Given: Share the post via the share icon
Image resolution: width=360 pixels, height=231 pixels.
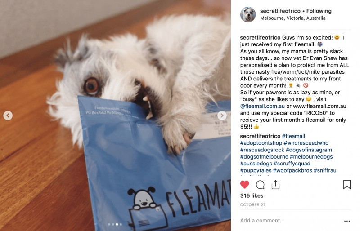Looking at the screenshot, I should pos(275,185).
